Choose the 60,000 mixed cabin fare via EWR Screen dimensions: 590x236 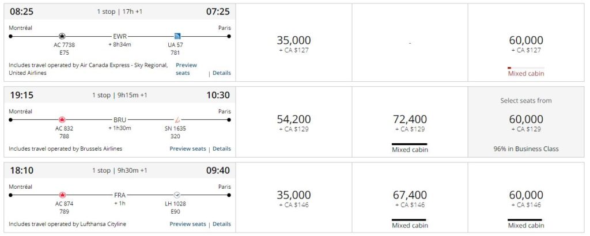pos(525,44)
